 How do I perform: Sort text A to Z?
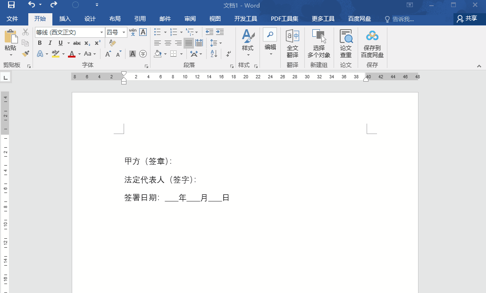point(214,54)
